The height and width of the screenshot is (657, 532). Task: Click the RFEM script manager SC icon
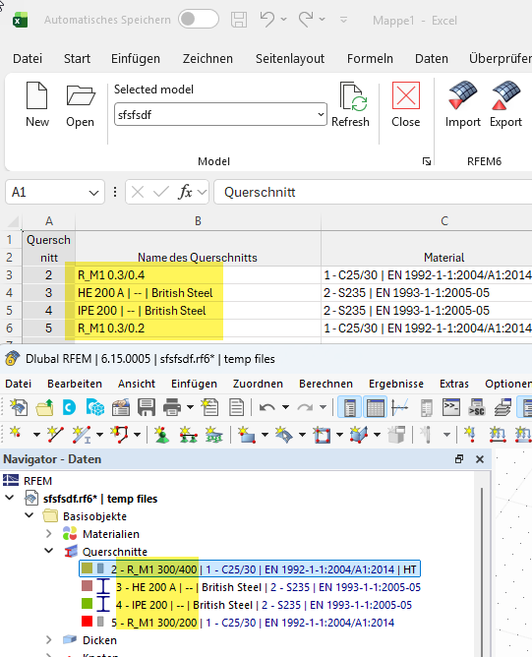click(x=477, y=407)
